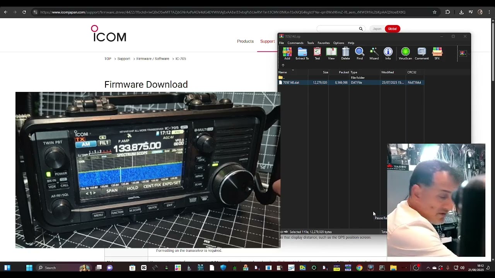The height and width of the screenshot is (278, 495).
Task: Open Google Chrome from the taskbar
Action: point(359,268)
